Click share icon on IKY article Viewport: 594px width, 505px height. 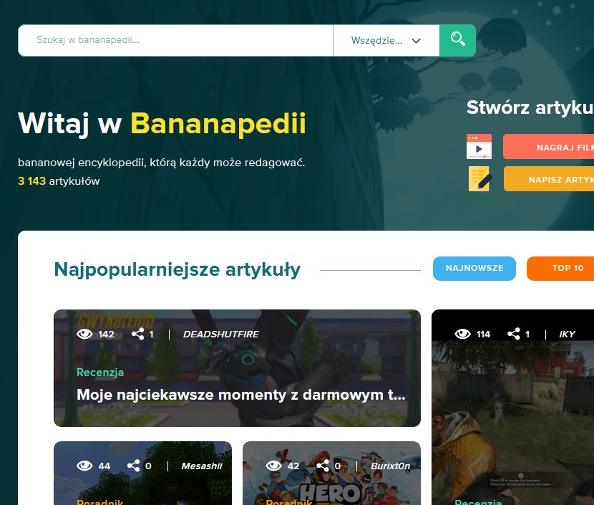tap(514, 334)
